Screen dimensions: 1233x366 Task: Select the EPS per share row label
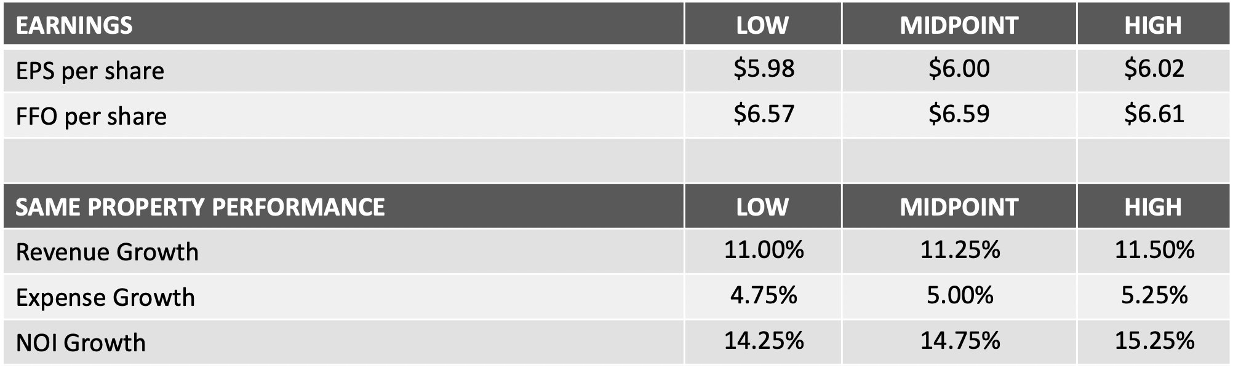90,71
